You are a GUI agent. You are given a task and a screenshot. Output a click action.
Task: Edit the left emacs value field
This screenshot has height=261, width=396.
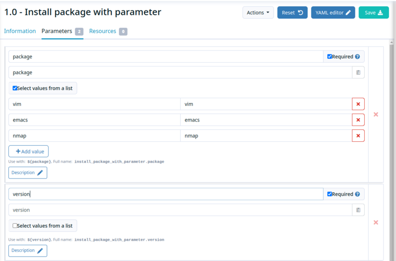[x=95, y=120]
